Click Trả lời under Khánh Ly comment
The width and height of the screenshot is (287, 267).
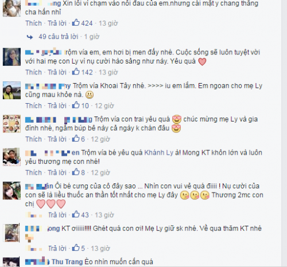coord(57,172)
